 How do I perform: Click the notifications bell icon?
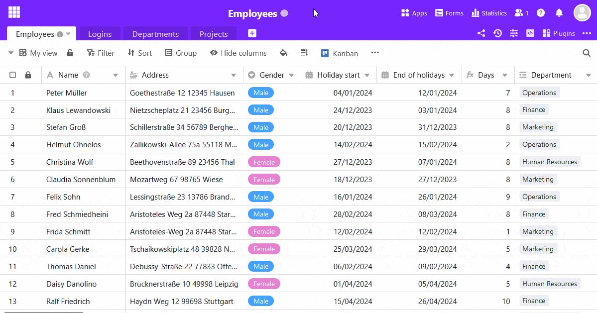559,13
